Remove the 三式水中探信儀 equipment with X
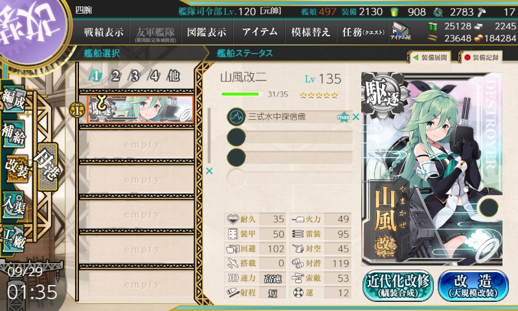518x311 pixels. 355,117
